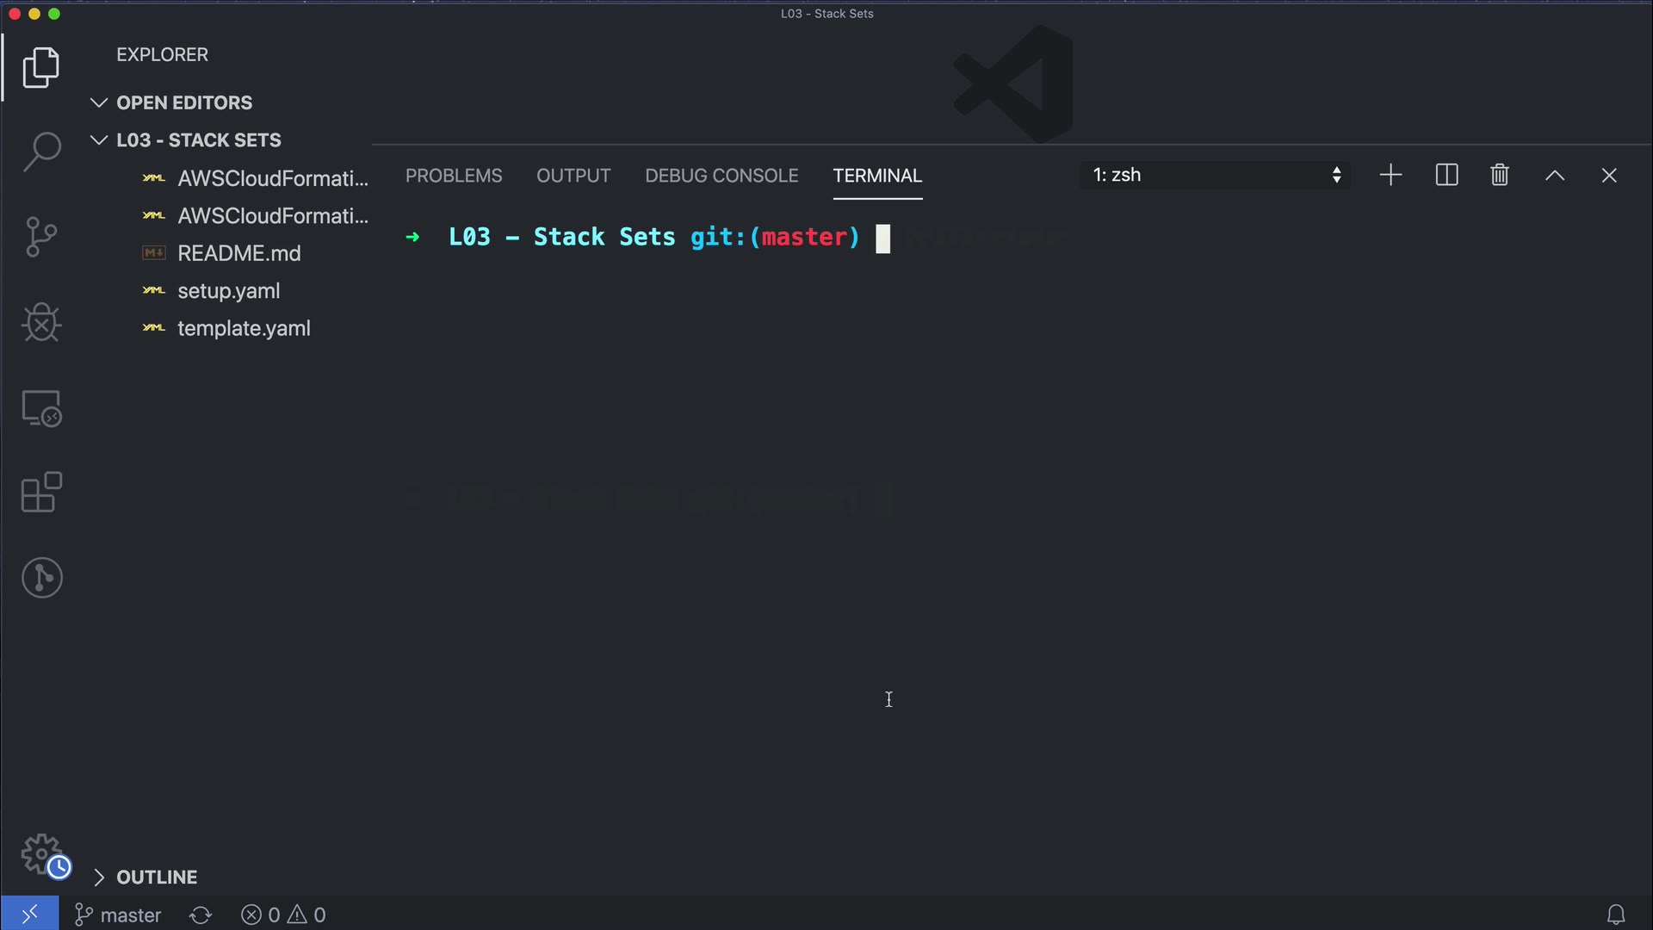
Task: Create a new terminal with plus icon
Action: pyautogui.click(x=1390, y=176)
